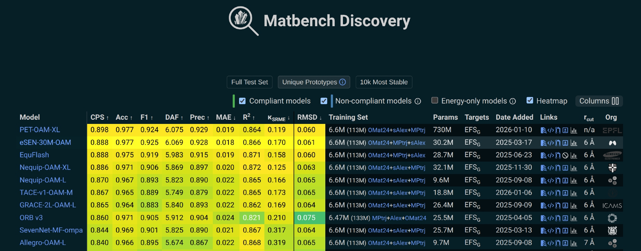The width and height of the screenshot is (641, 251).
Task: Select the 10k Most Stable tab
Action: click(x=384, y=82)
